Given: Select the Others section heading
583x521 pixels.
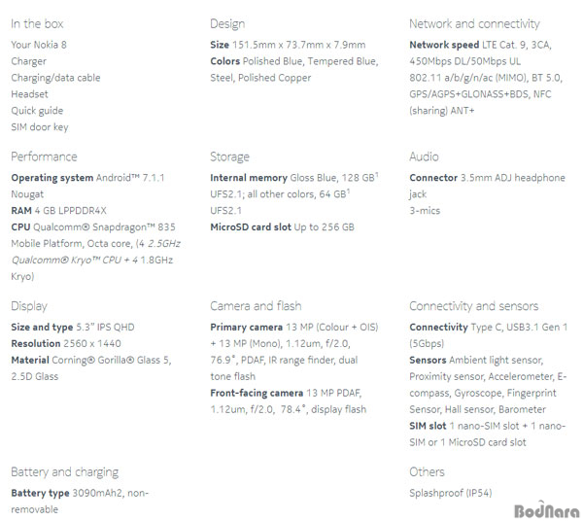Looking at the screenshot, I should 427,471.
